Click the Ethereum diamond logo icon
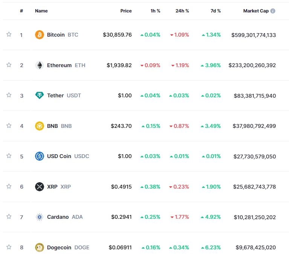Screen dimensions: 289x258 click(x=40, y=65)
